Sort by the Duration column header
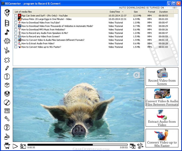Screen dimensions: 182x151 point(166,12)
